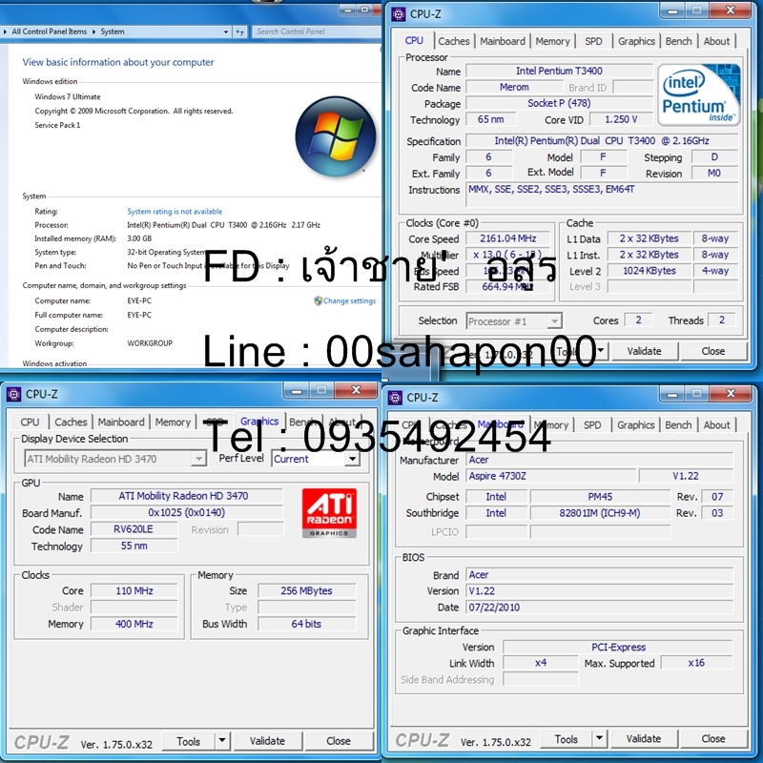Expand the ATI Mobility Radeon display device dropdown
Image resolution: width=763 pixels, height=763 pixels.
tap(198, 459)
